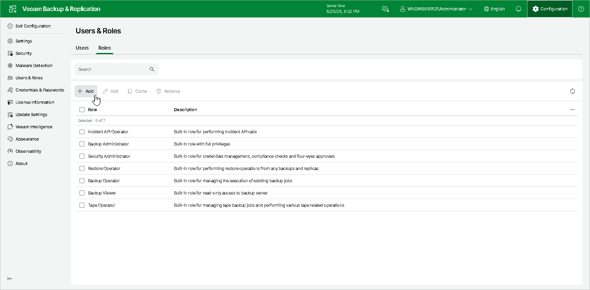This screenshot has height=290, width=590.
Task: Open the help question mark icon
Action: (581, 9)
